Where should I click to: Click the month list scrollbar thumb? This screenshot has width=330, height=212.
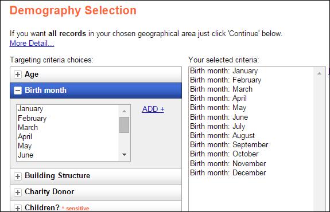click(124, 125)
